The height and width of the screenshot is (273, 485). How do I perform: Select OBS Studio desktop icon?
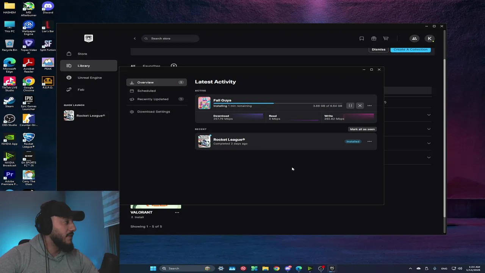9,120
